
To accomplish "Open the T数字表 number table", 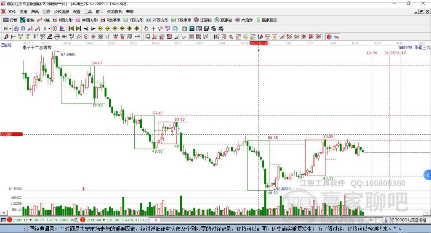I will tap(181, 20).
